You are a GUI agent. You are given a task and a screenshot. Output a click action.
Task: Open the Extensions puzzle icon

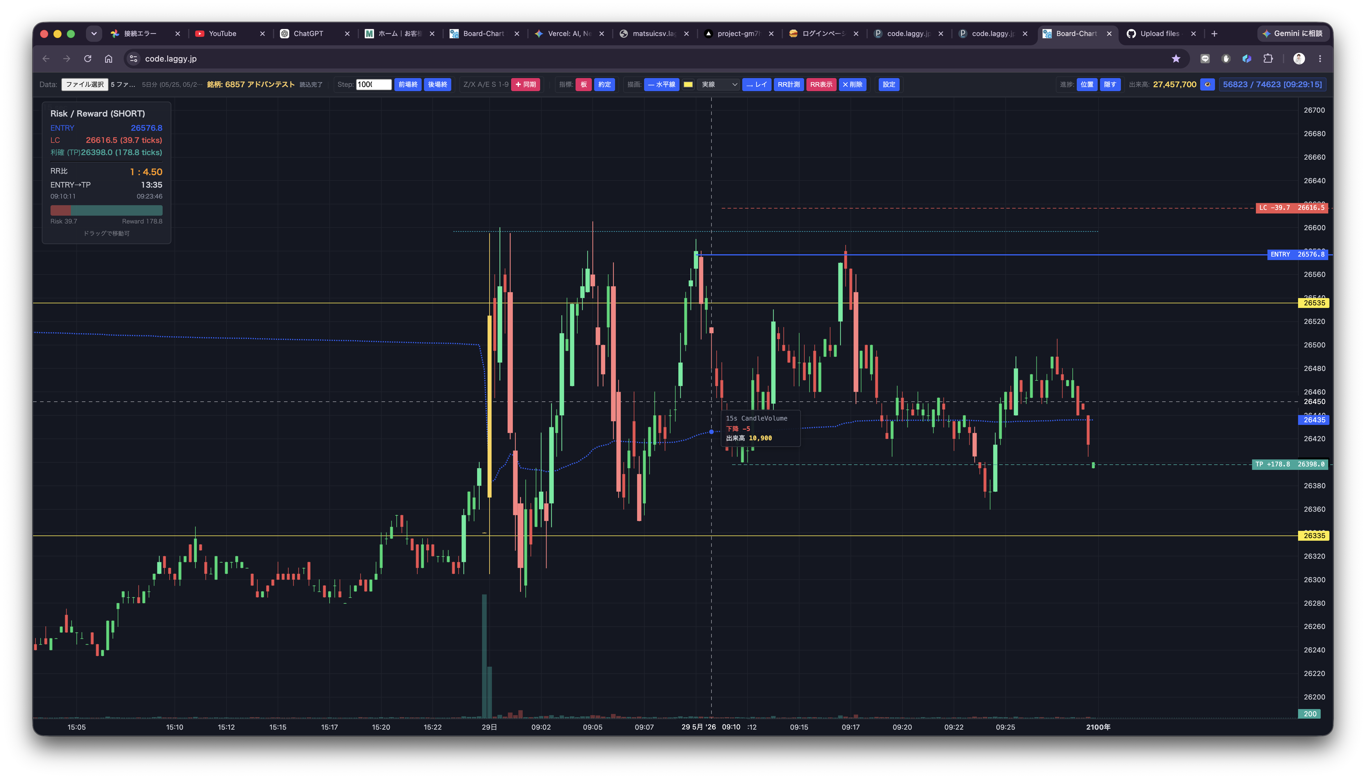point(1268,59)
